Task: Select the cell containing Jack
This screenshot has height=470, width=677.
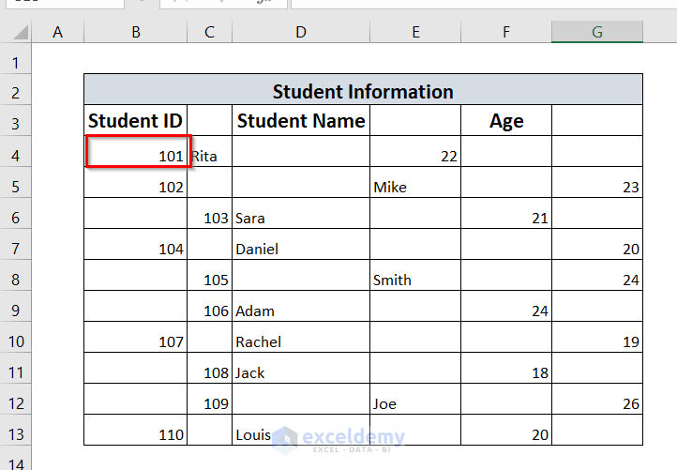Action: point(301,368)
